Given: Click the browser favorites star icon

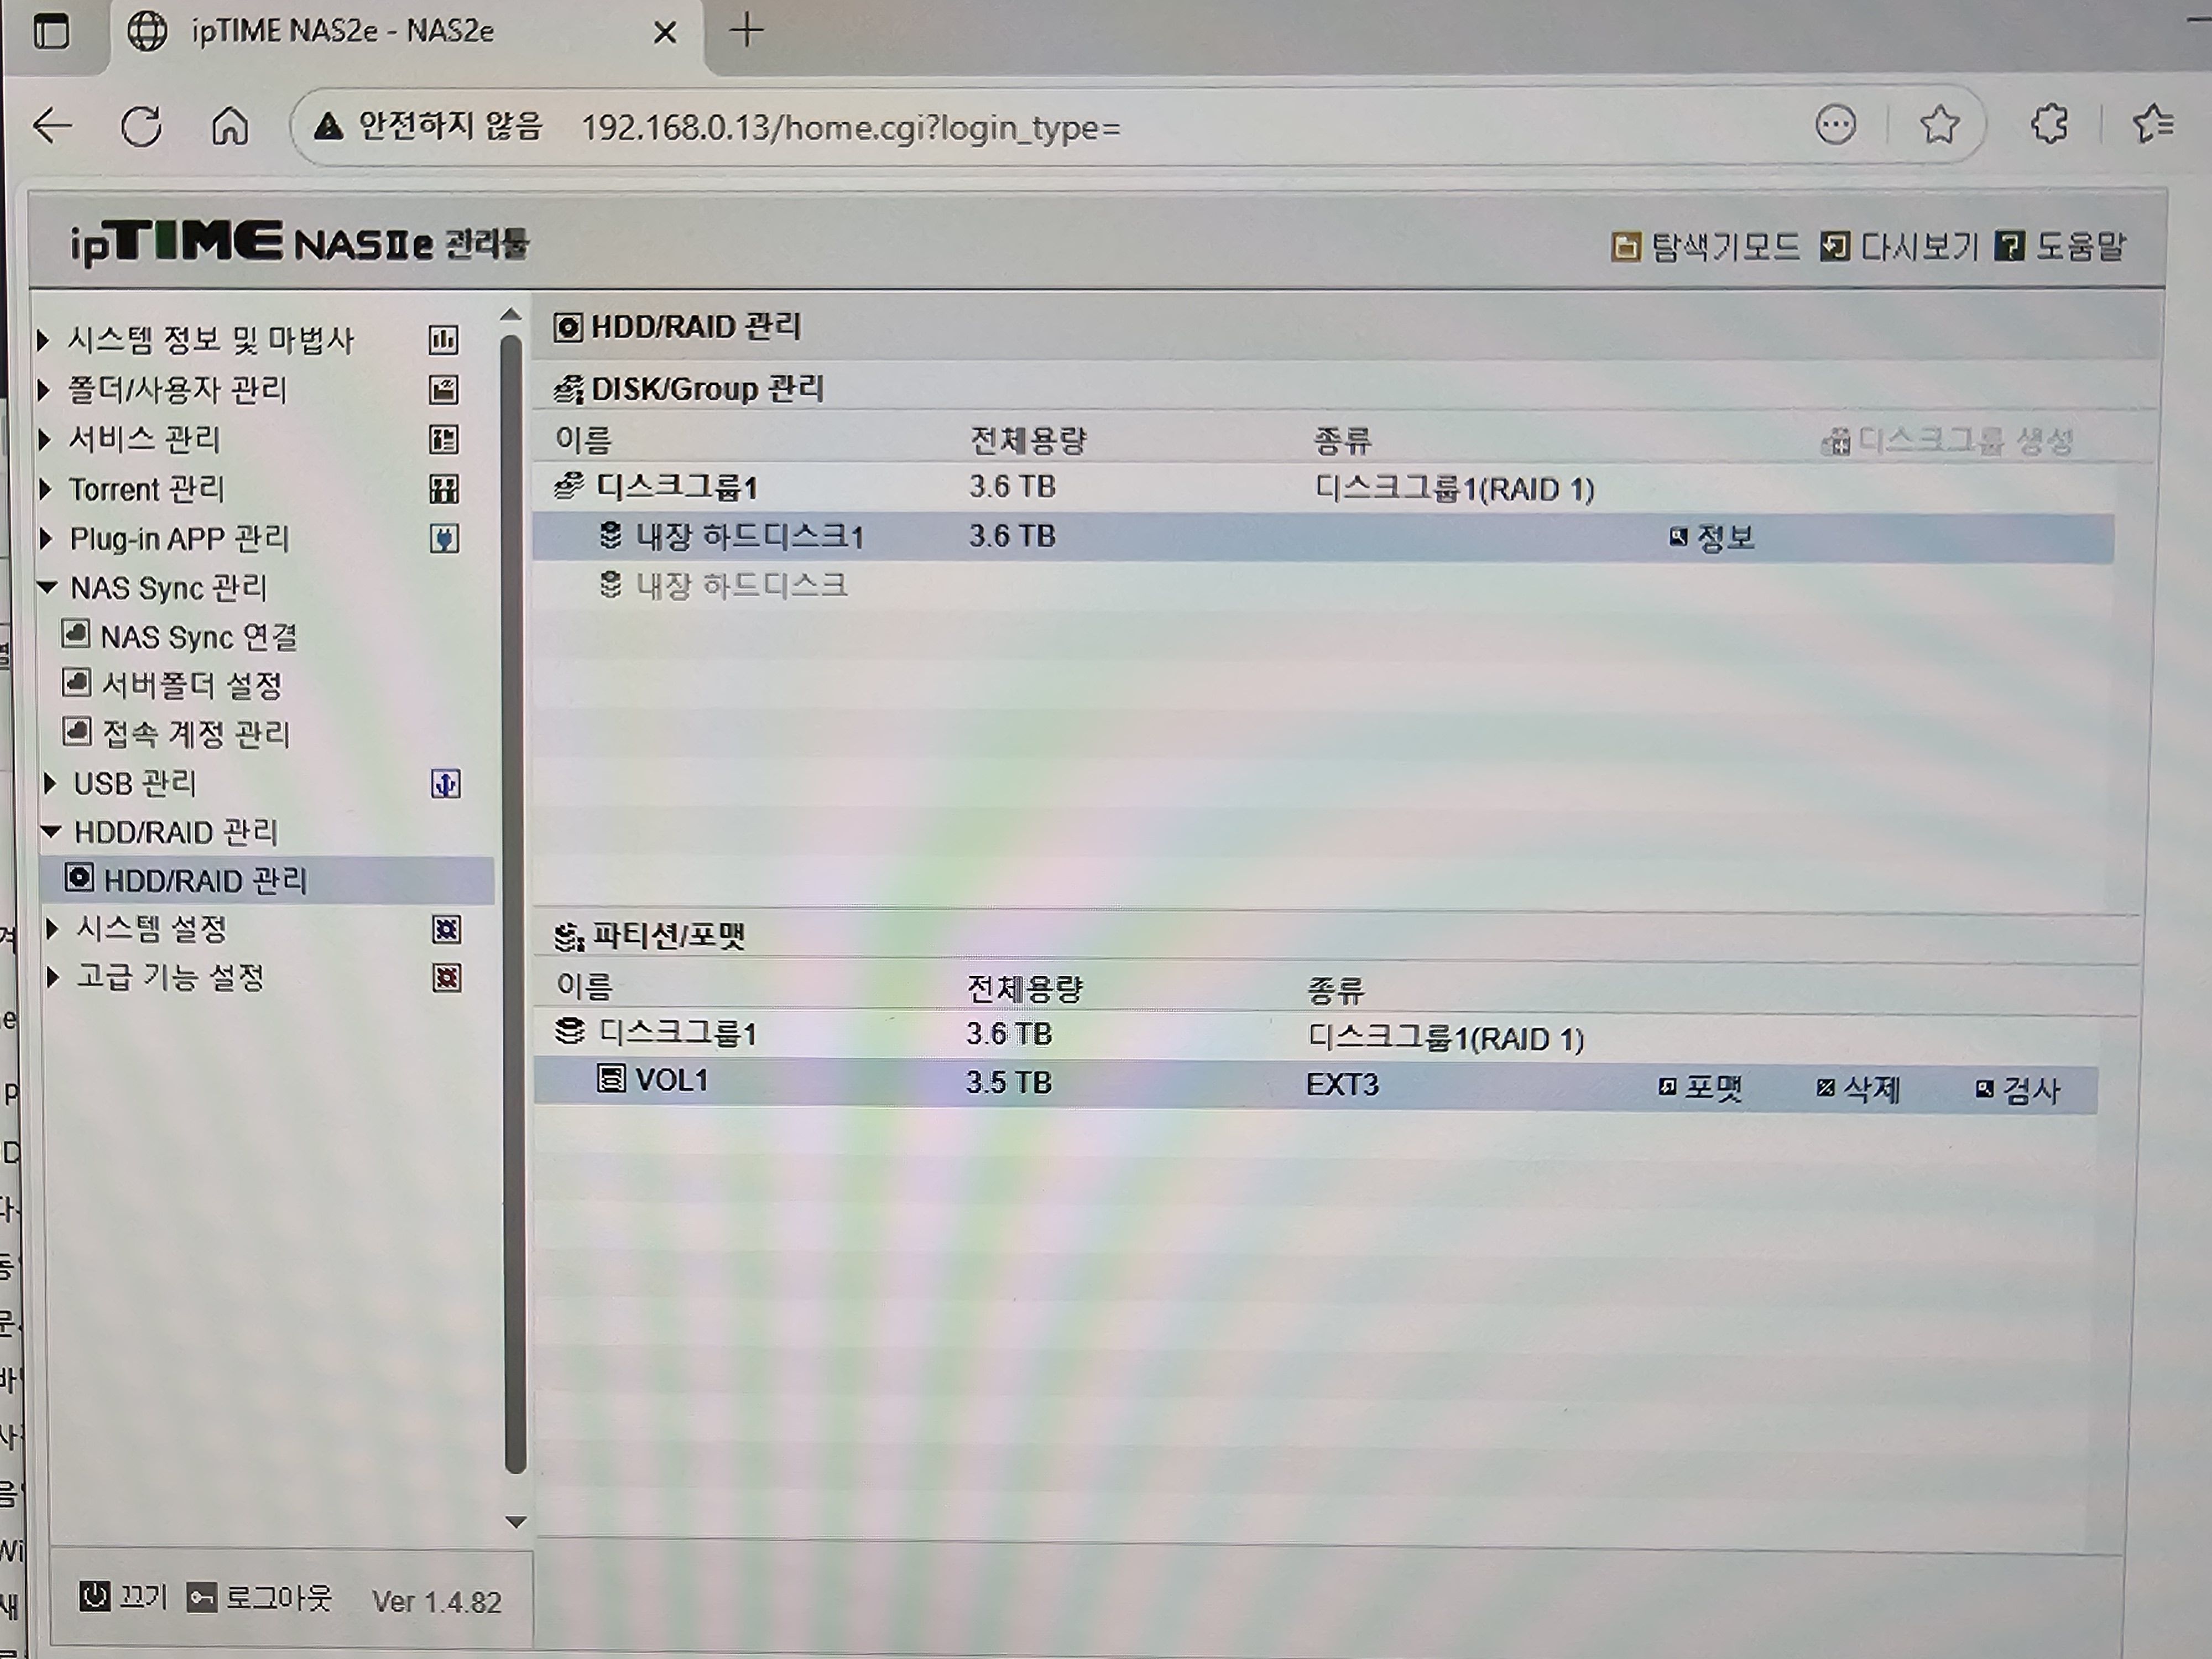Looking at the screenshot, I should (x=1939, y=125).
